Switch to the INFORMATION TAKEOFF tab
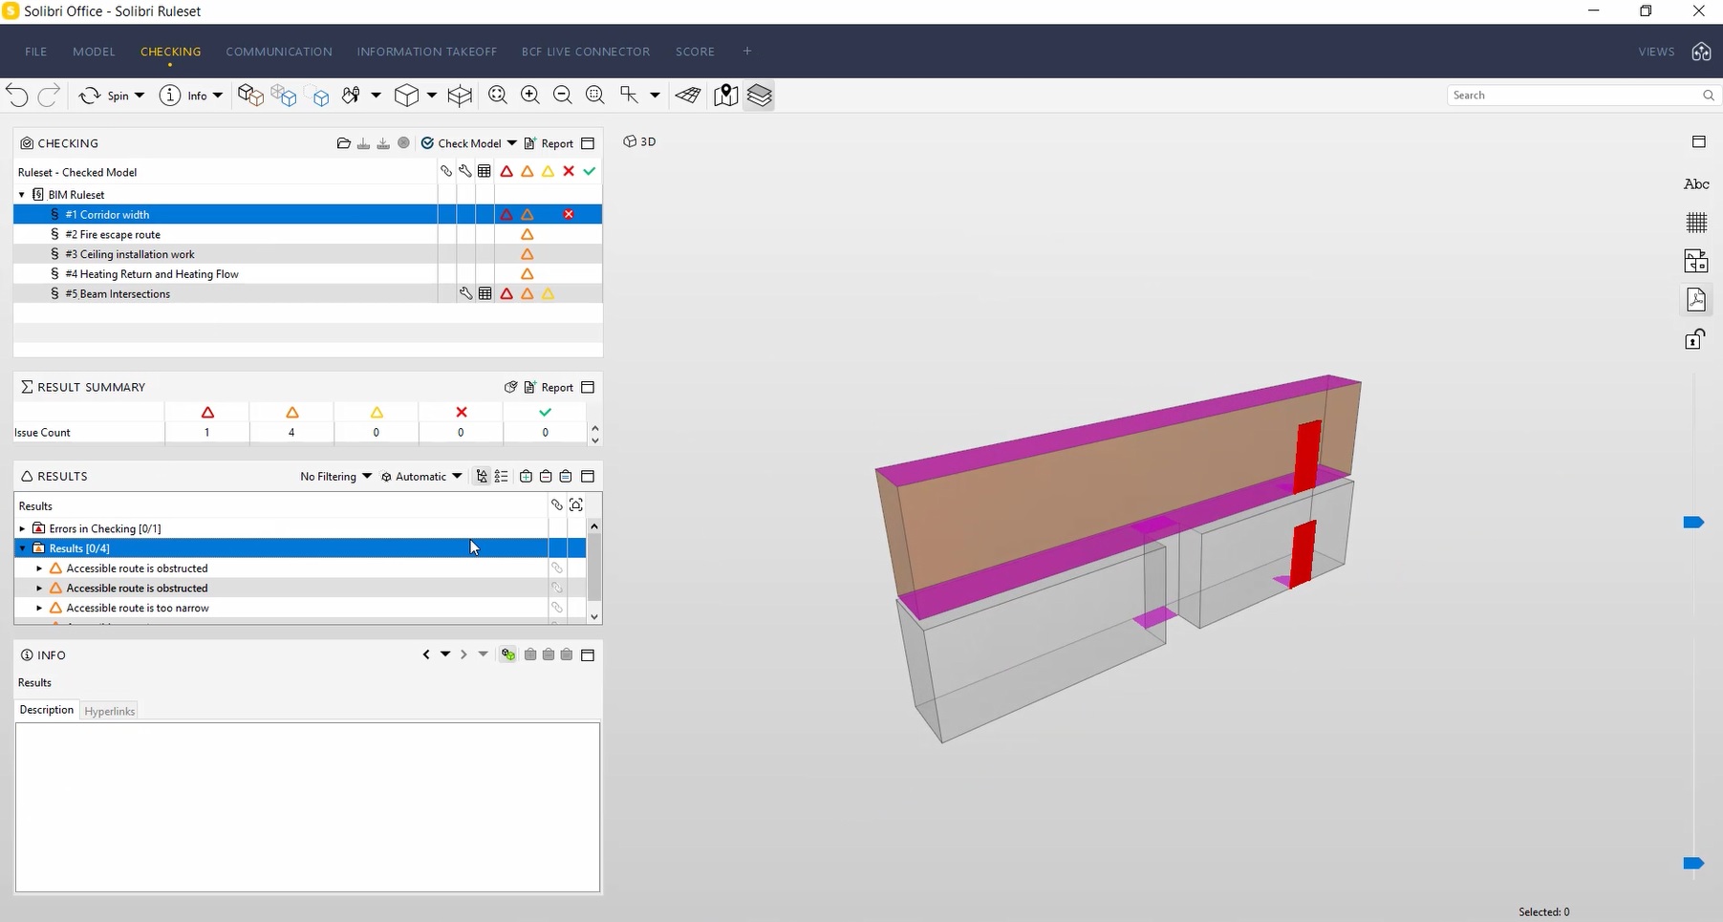The image size is (1723, 922). 427,52
